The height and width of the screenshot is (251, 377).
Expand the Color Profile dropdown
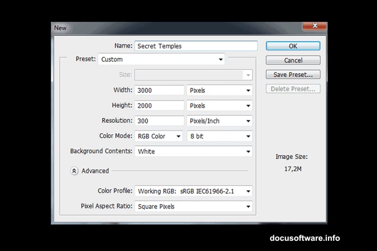tap(194, 191)
